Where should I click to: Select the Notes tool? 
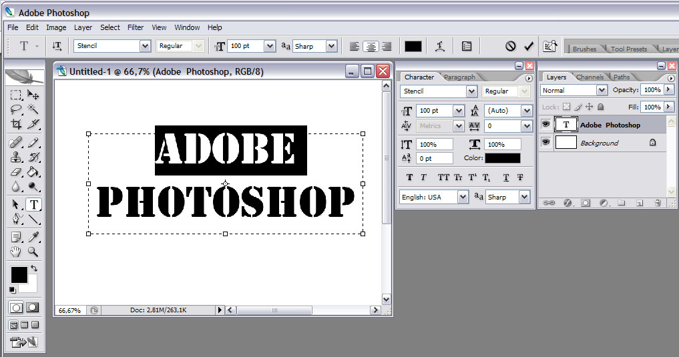(16, 237)
